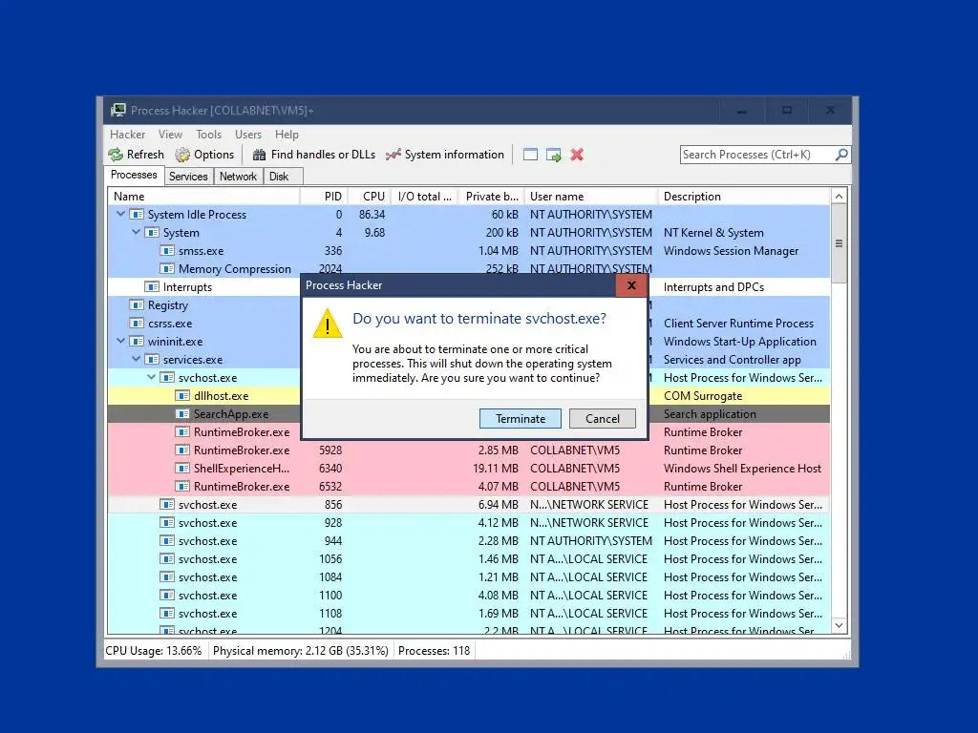Click icon of RuntimeBroker.exe PID 5928
This screenshot has width=978, height=733.
tap(182, 450)
